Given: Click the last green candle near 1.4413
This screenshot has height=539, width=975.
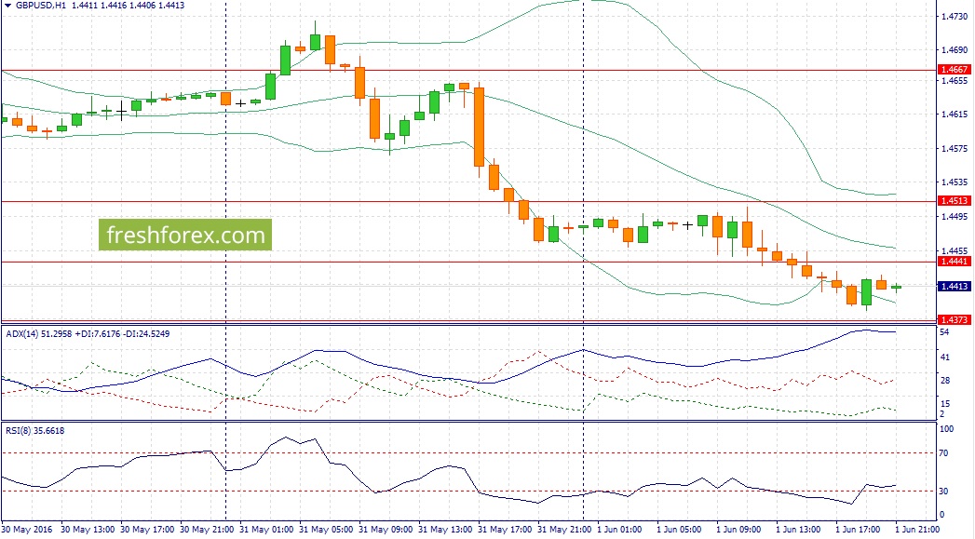Looking at the screenshot, I should point(897,288).
